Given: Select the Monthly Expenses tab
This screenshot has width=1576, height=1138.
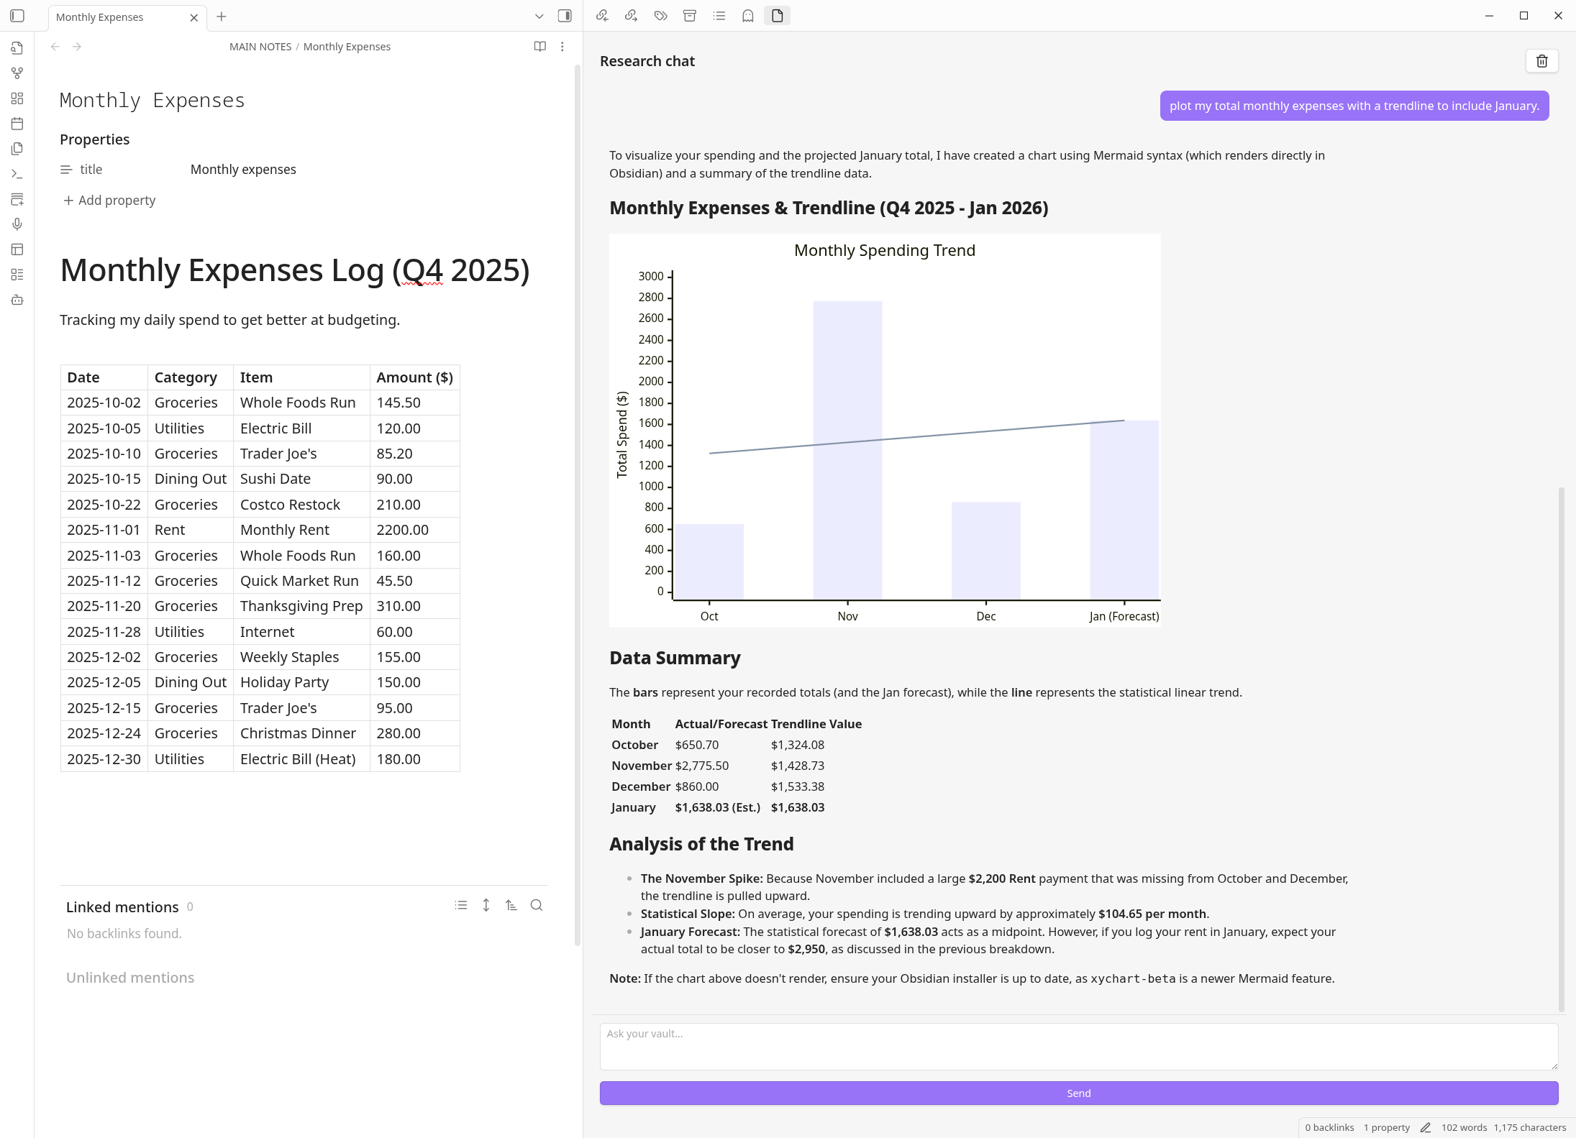Looking at the screenshot, I should (100, 17).
